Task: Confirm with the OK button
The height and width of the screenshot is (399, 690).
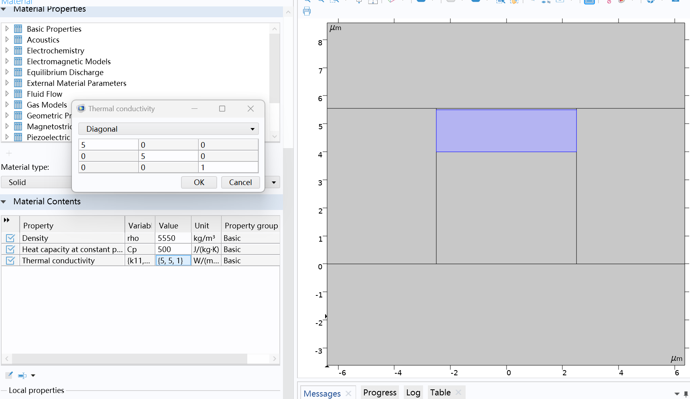Action: point(199,182)
